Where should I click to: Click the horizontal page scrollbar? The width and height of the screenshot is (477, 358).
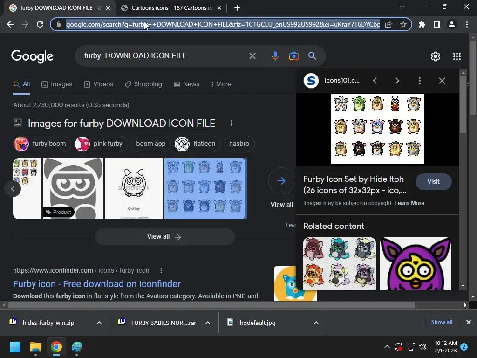point(211,305)
